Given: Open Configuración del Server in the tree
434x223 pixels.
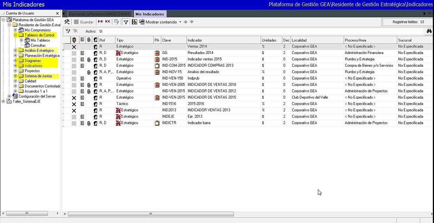Looking at the screenshot, I should (x=37, y=96).
